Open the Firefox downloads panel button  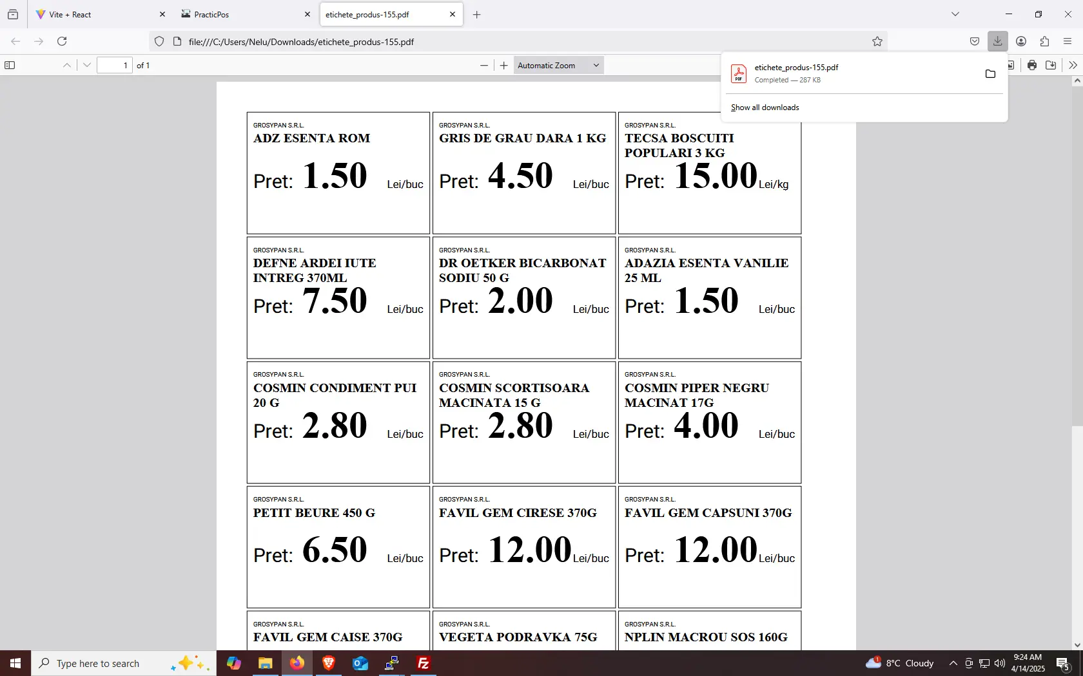(997, 41)
